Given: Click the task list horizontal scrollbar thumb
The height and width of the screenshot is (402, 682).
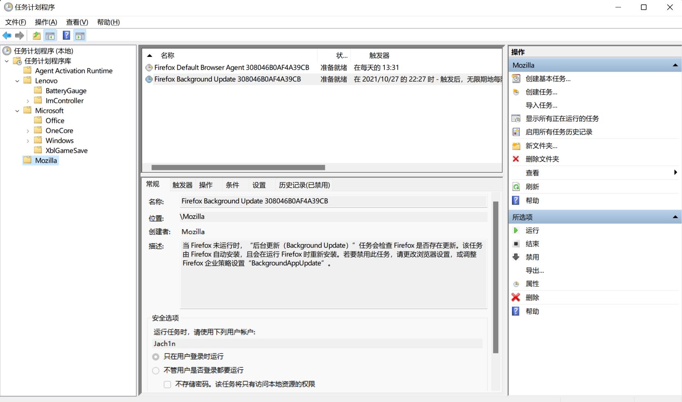Looking at the screenshot, I should (x=238, y=168).
